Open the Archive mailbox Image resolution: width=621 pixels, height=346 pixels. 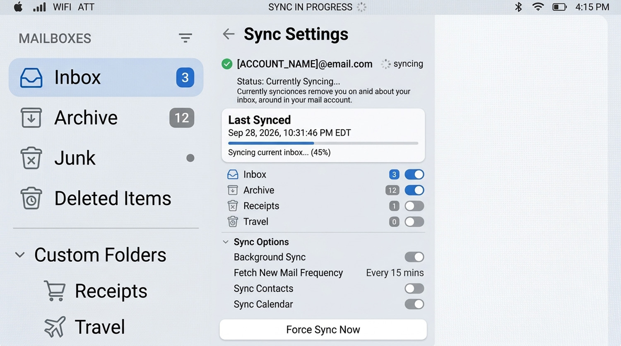point(106,118)
